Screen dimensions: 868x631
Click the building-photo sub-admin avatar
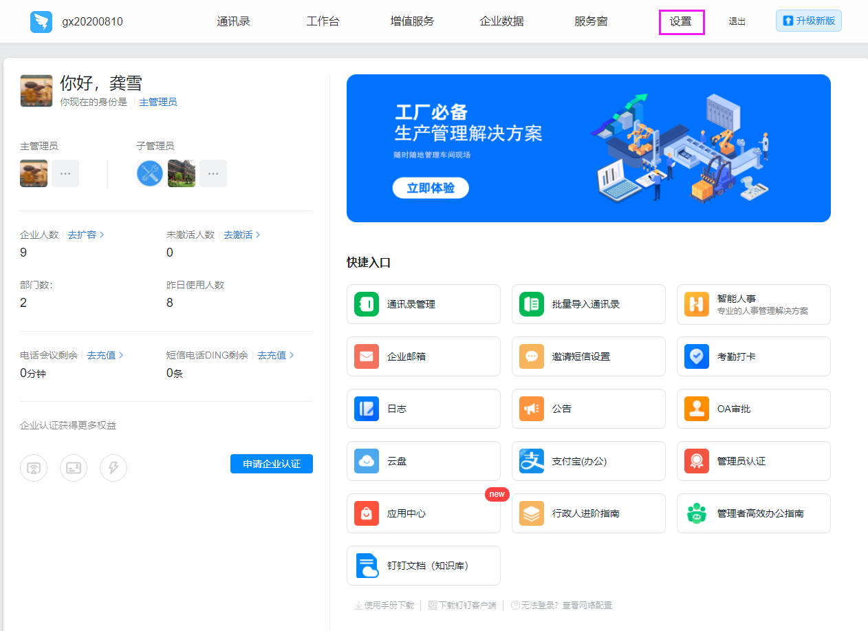coord(182,173)
